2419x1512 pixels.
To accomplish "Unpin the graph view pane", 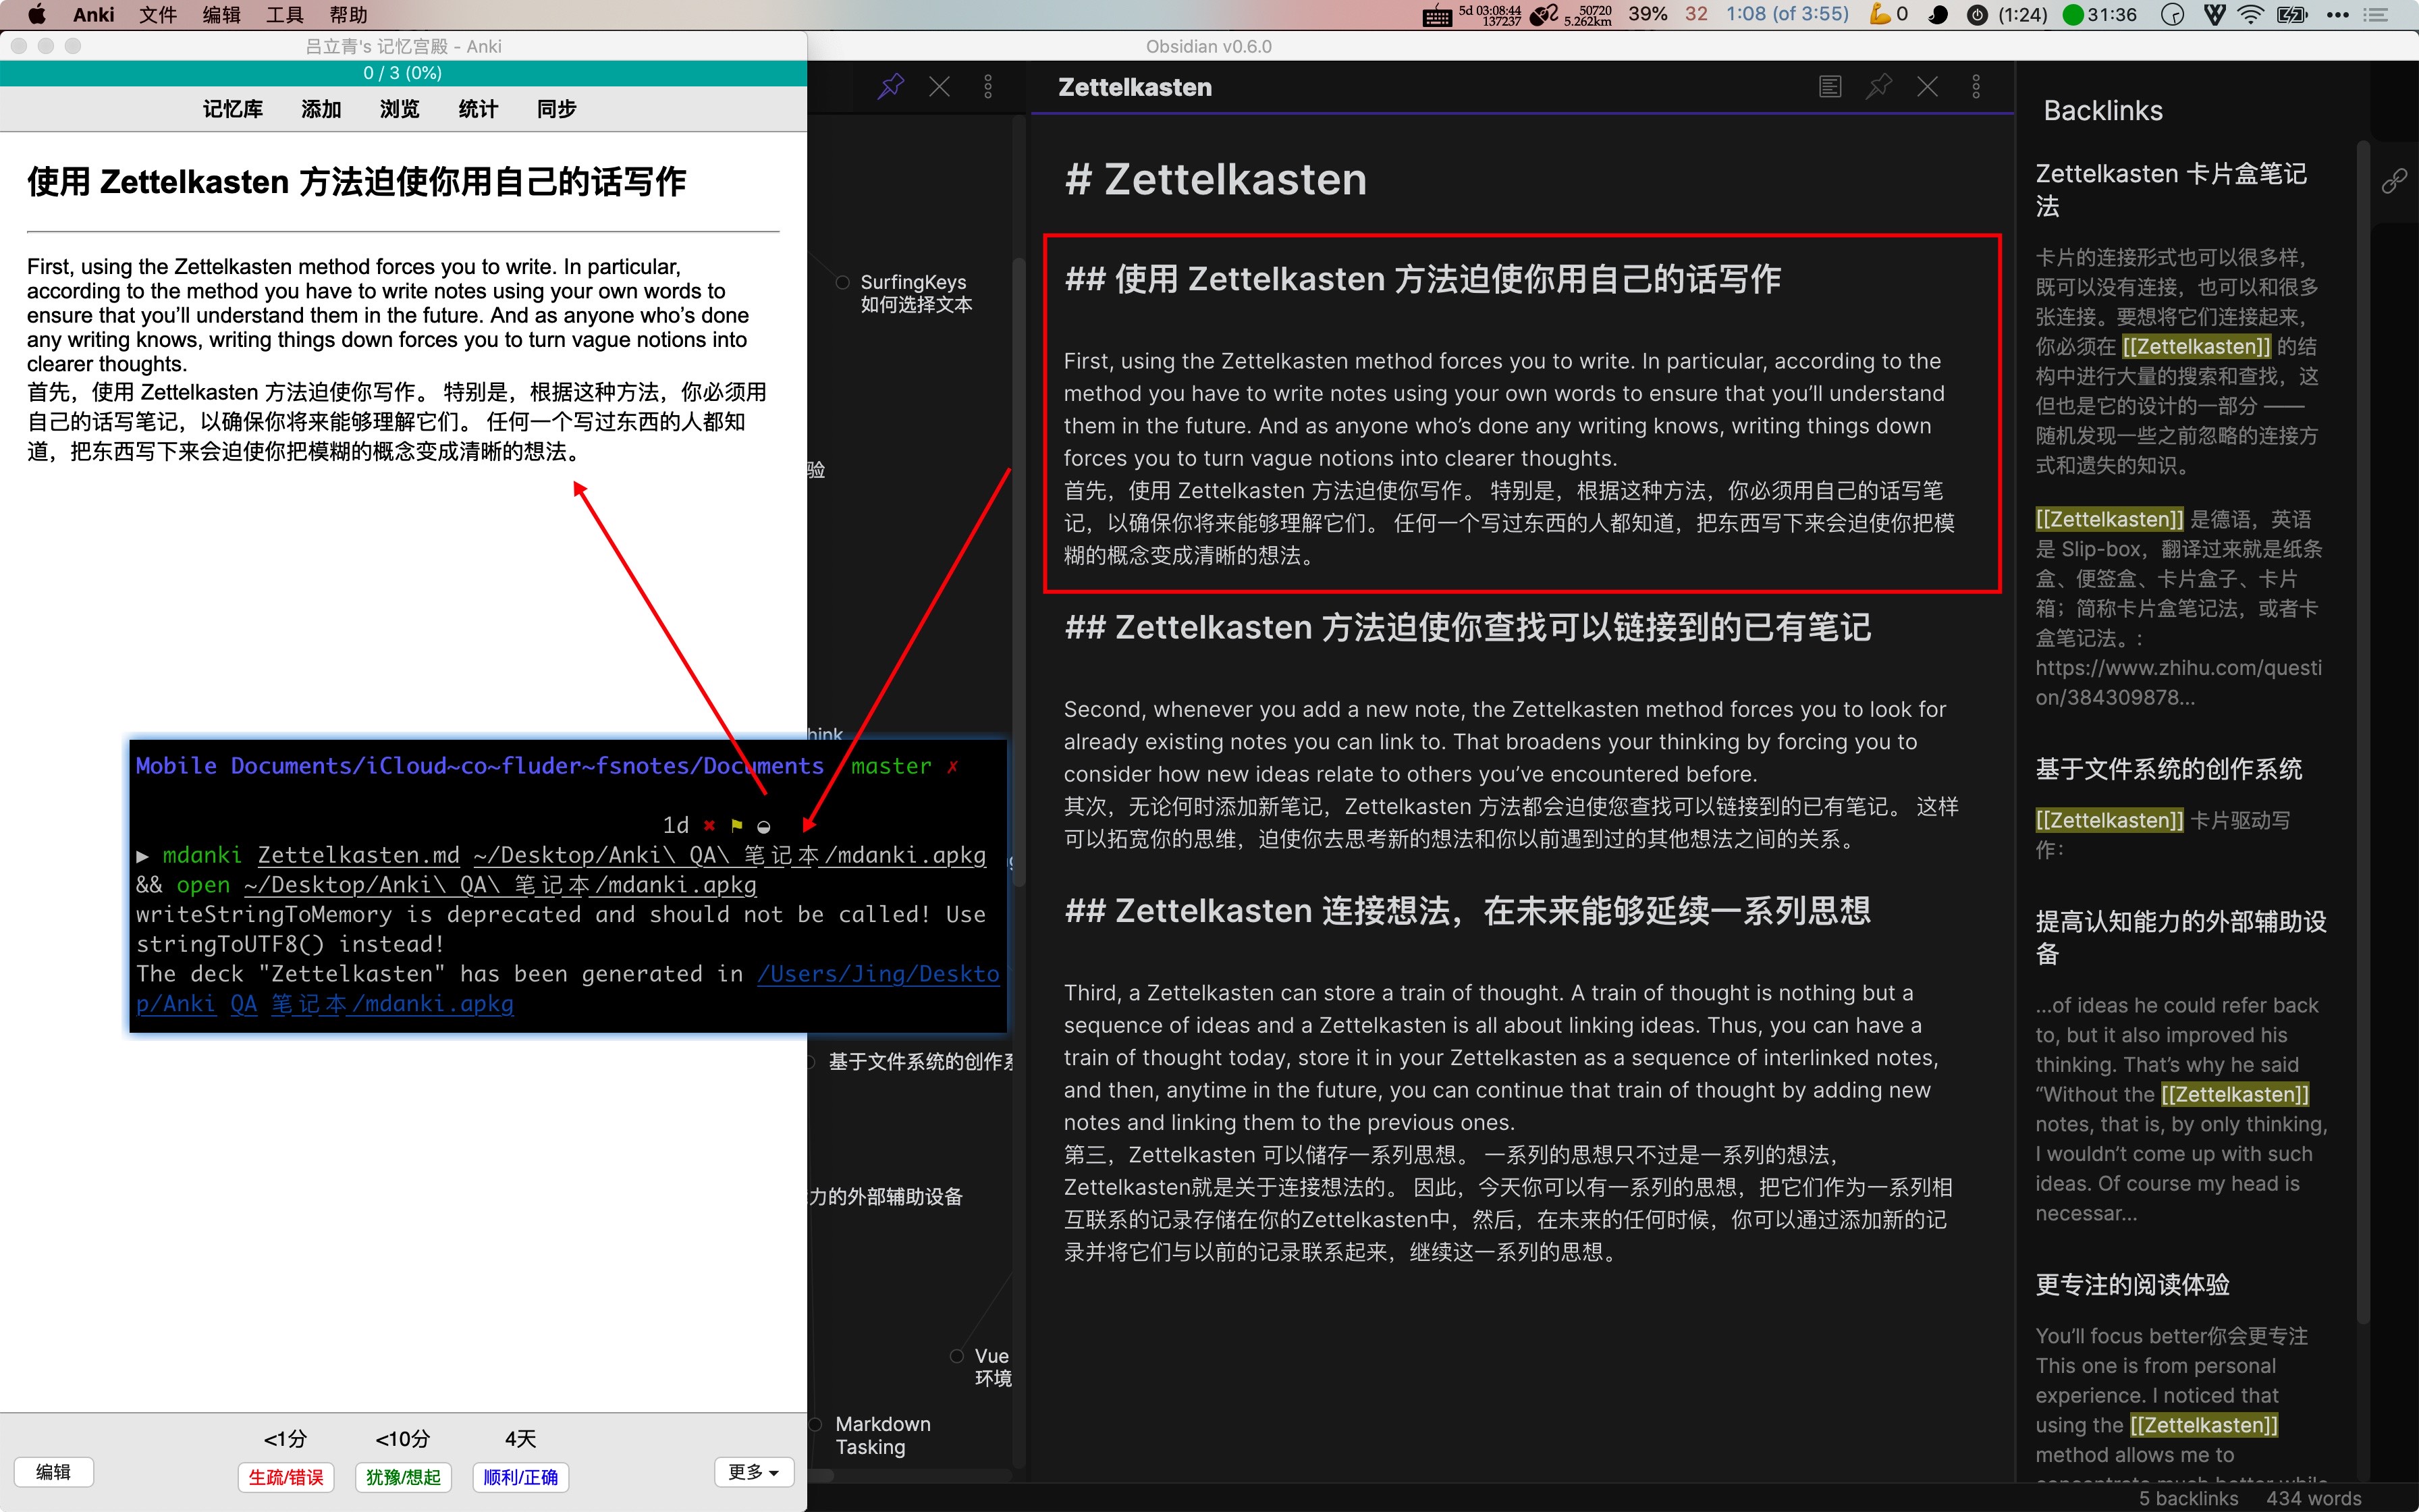I will [889, 86].
